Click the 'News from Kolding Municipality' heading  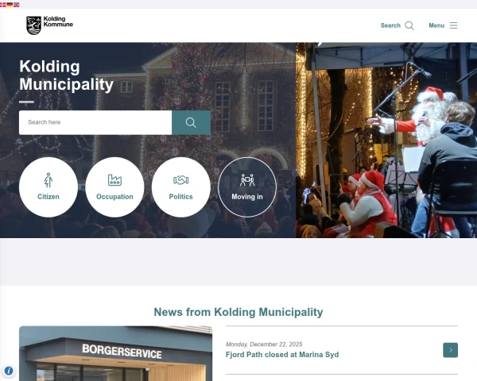pyautogui.click(x=238, y=312)
